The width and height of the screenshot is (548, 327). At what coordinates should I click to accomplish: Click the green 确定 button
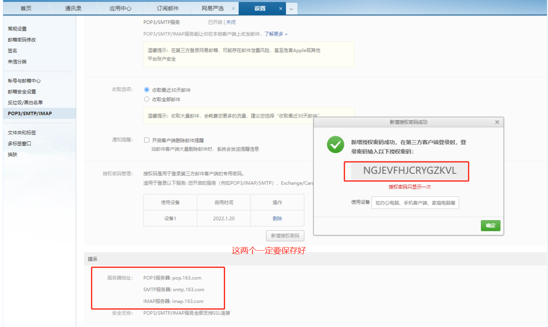click(x=490, y=226)
